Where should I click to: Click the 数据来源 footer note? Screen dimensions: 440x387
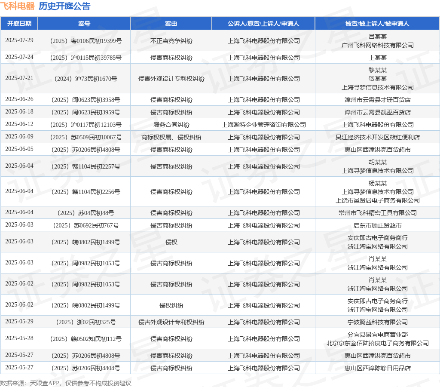click(x=65, y=383)
